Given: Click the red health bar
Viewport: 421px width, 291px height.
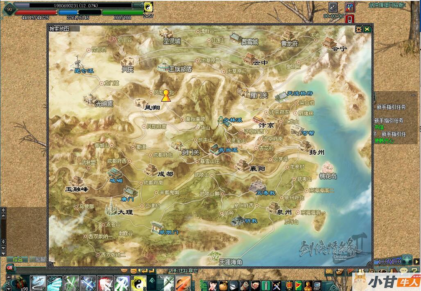Looking at the screenshot, I should 36,12.
